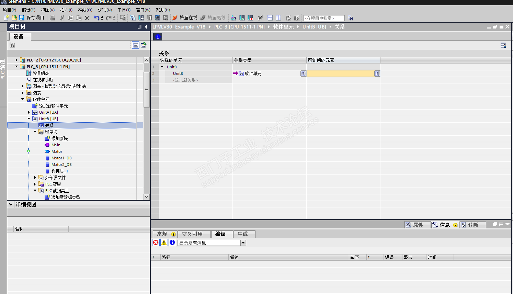Click the delete X icon in toolbar
The width and height of the screenshot is (513, 294).
tap(87, 18)
